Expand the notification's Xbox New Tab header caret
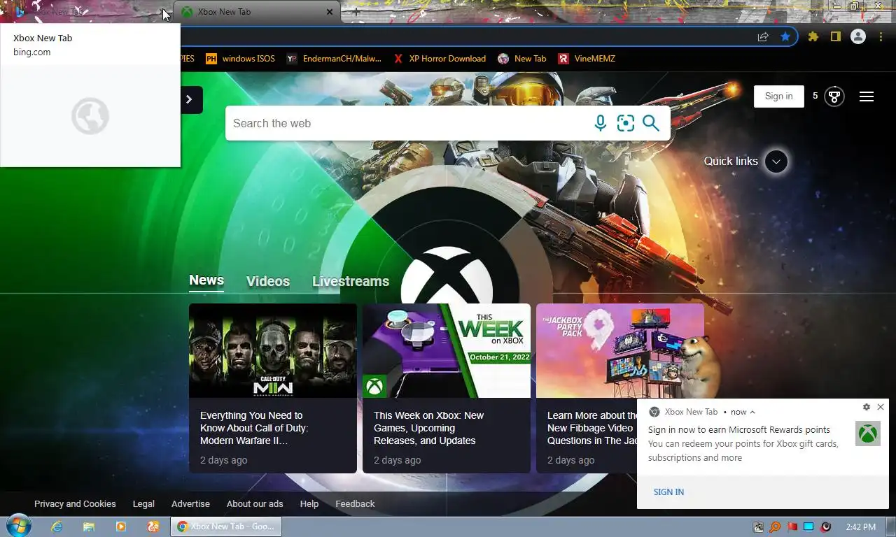Screen dimensions: 896x537 pos(752,412)
